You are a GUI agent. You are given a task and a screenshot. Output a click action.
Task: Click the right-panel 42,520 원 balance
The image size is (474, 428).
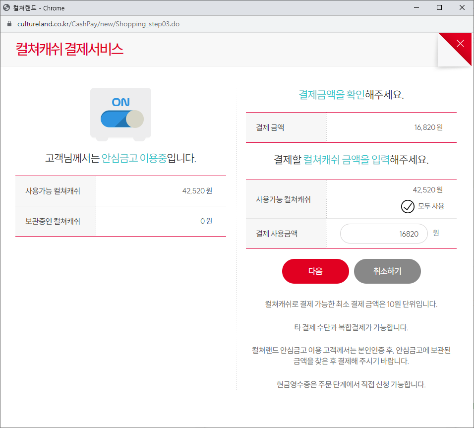pyautogui.click(x=428, y=189)
